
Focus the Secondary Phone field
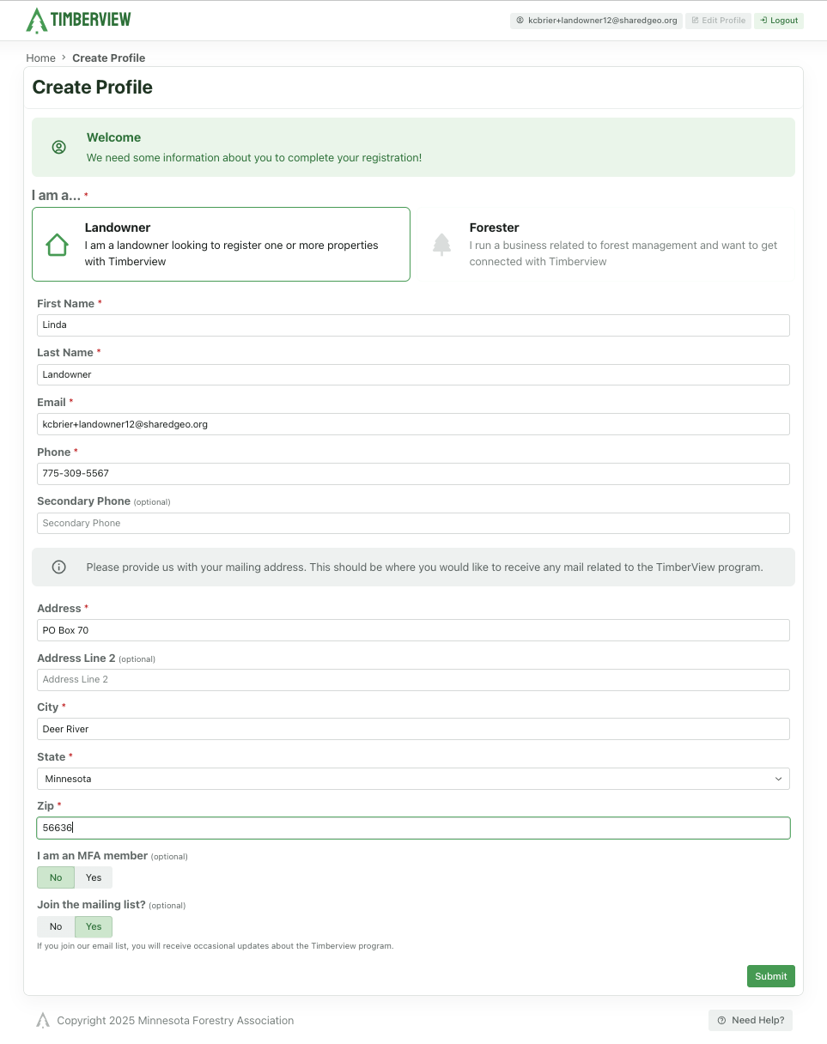413,523
